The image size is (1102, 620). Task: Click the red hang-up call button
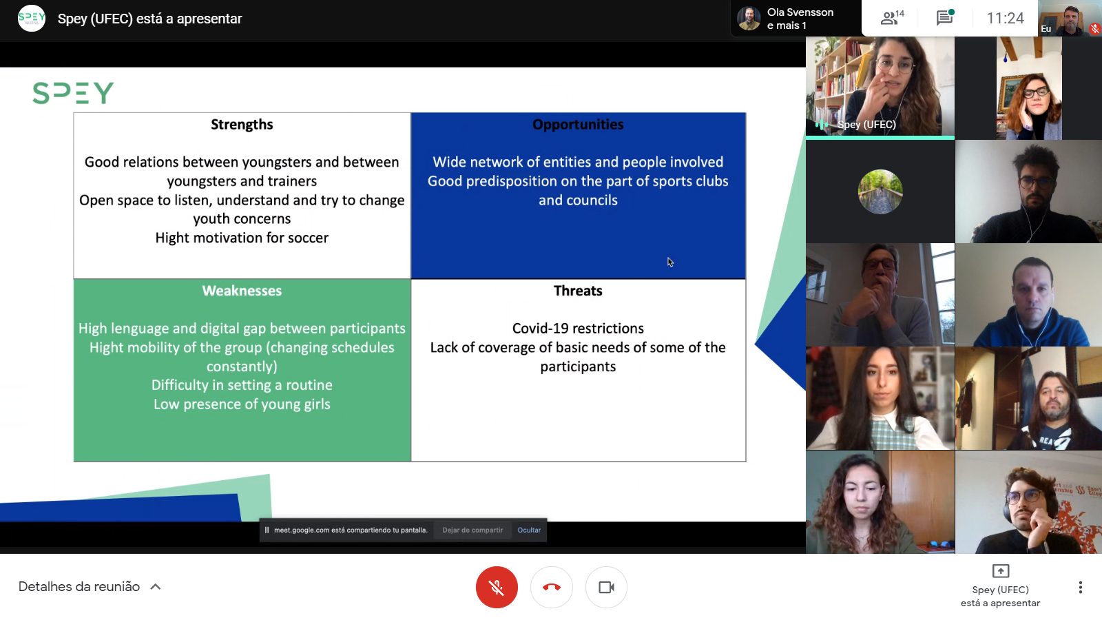(551, 587)
